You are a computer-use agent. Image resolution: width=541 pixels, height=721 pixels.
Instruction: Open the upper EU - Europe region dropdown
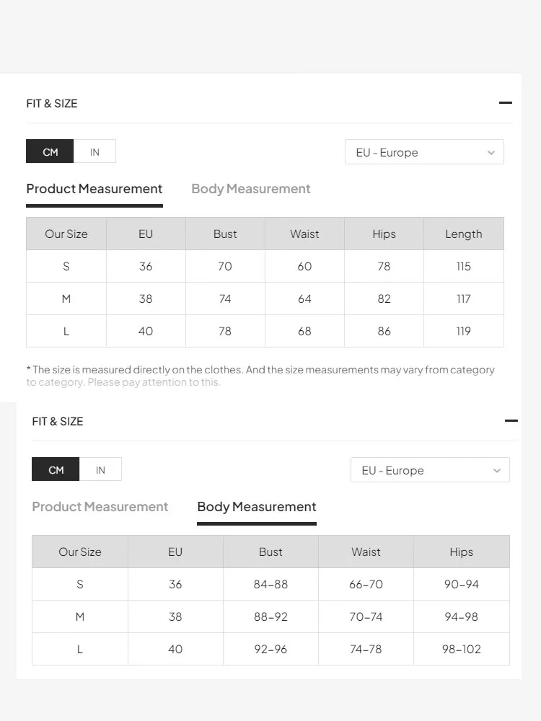tap(424, 151)
